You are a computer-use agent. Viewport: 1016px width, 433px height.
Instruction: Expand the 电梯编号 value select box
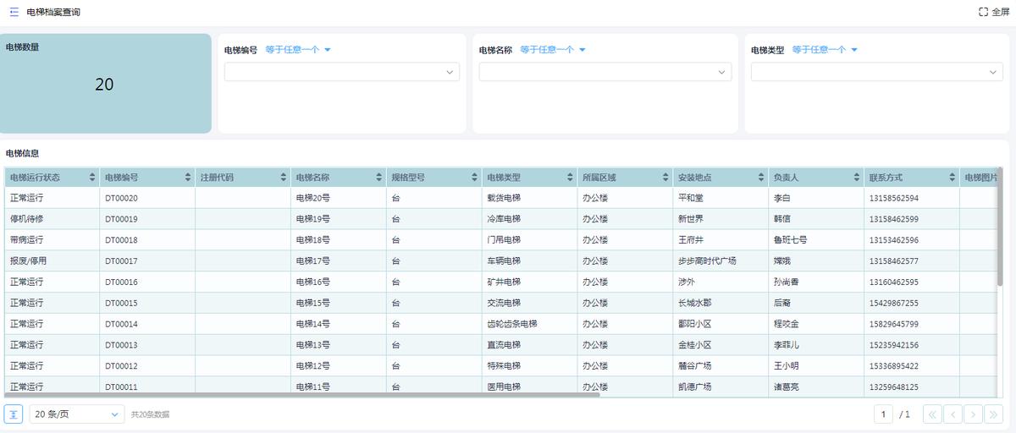click(342, 72)
